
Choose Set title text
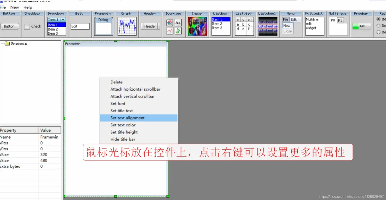tap(139, 110)
